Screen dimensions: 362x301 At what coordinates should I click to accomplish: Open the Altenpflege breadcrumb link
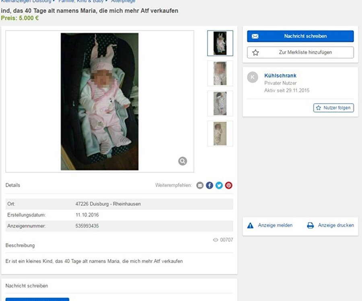[x=123, y=1]
